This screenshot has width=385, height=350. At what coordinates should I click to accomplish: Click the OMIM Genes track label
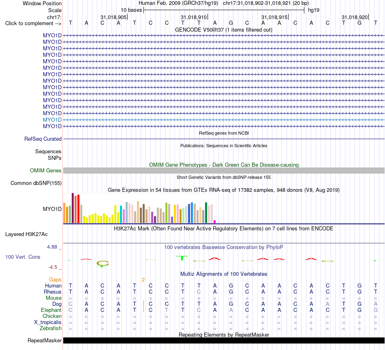coord(45,171)
